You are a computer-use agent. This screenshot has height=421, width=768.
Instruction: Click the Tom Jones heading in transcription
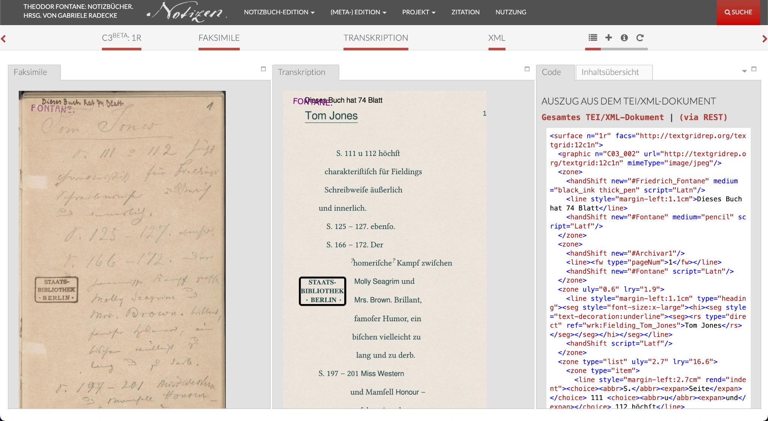click(331, 116)
